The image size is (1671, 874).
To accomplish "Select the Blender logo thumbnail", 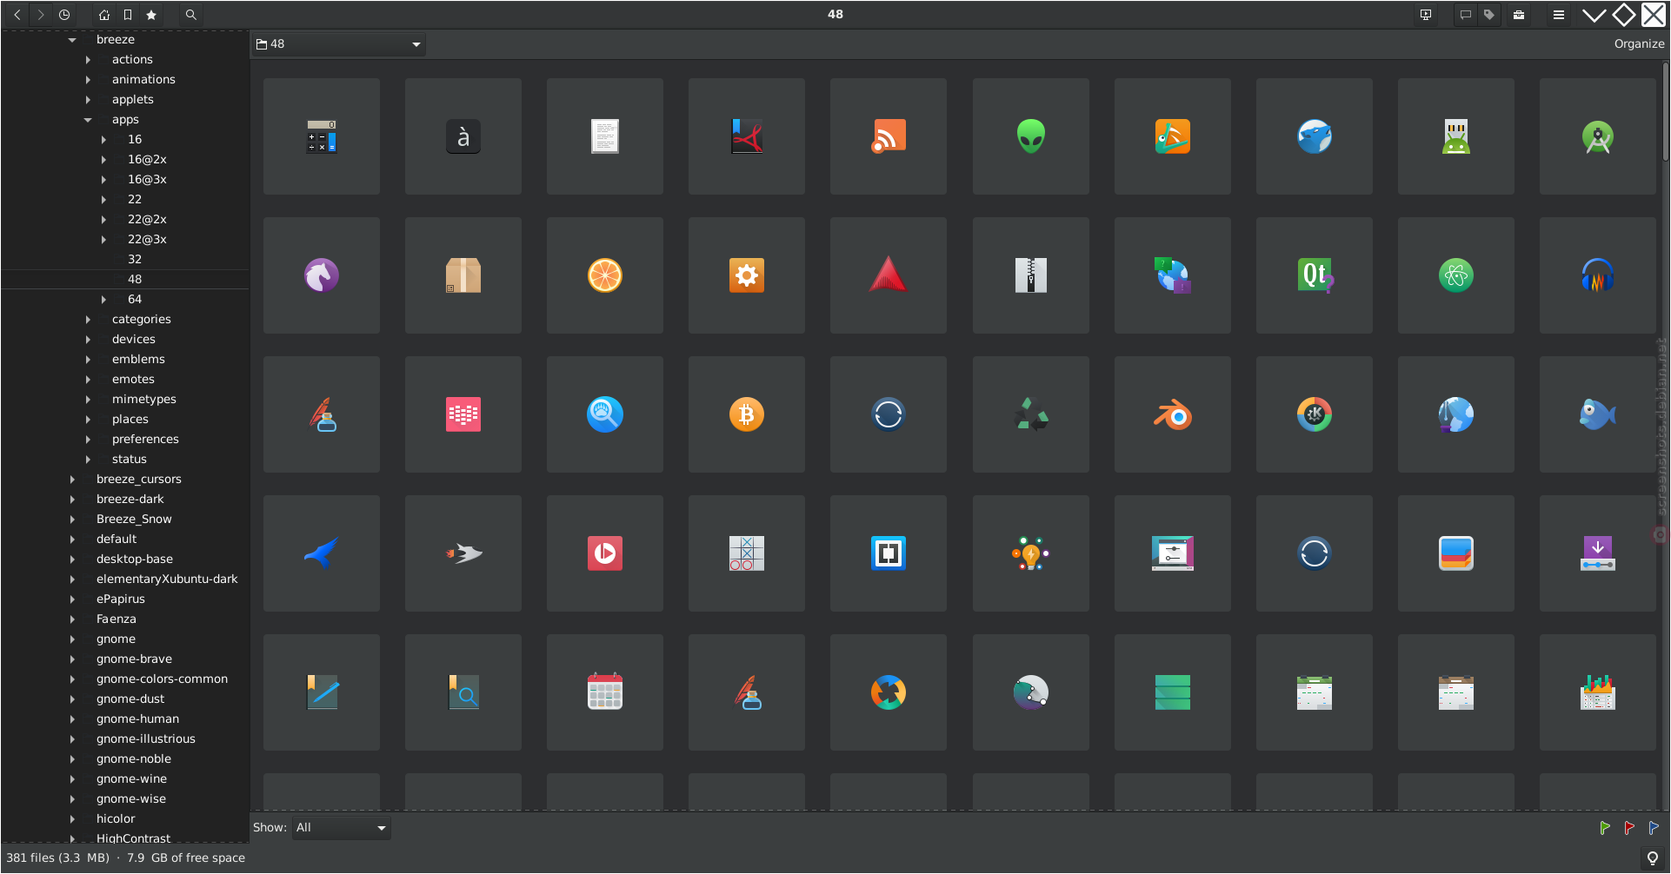I will tap(1173, 414).
